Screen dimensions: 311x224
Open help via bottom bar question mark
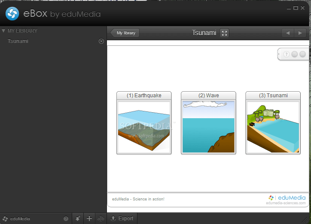pyautogui.click(x=66, y=219)
